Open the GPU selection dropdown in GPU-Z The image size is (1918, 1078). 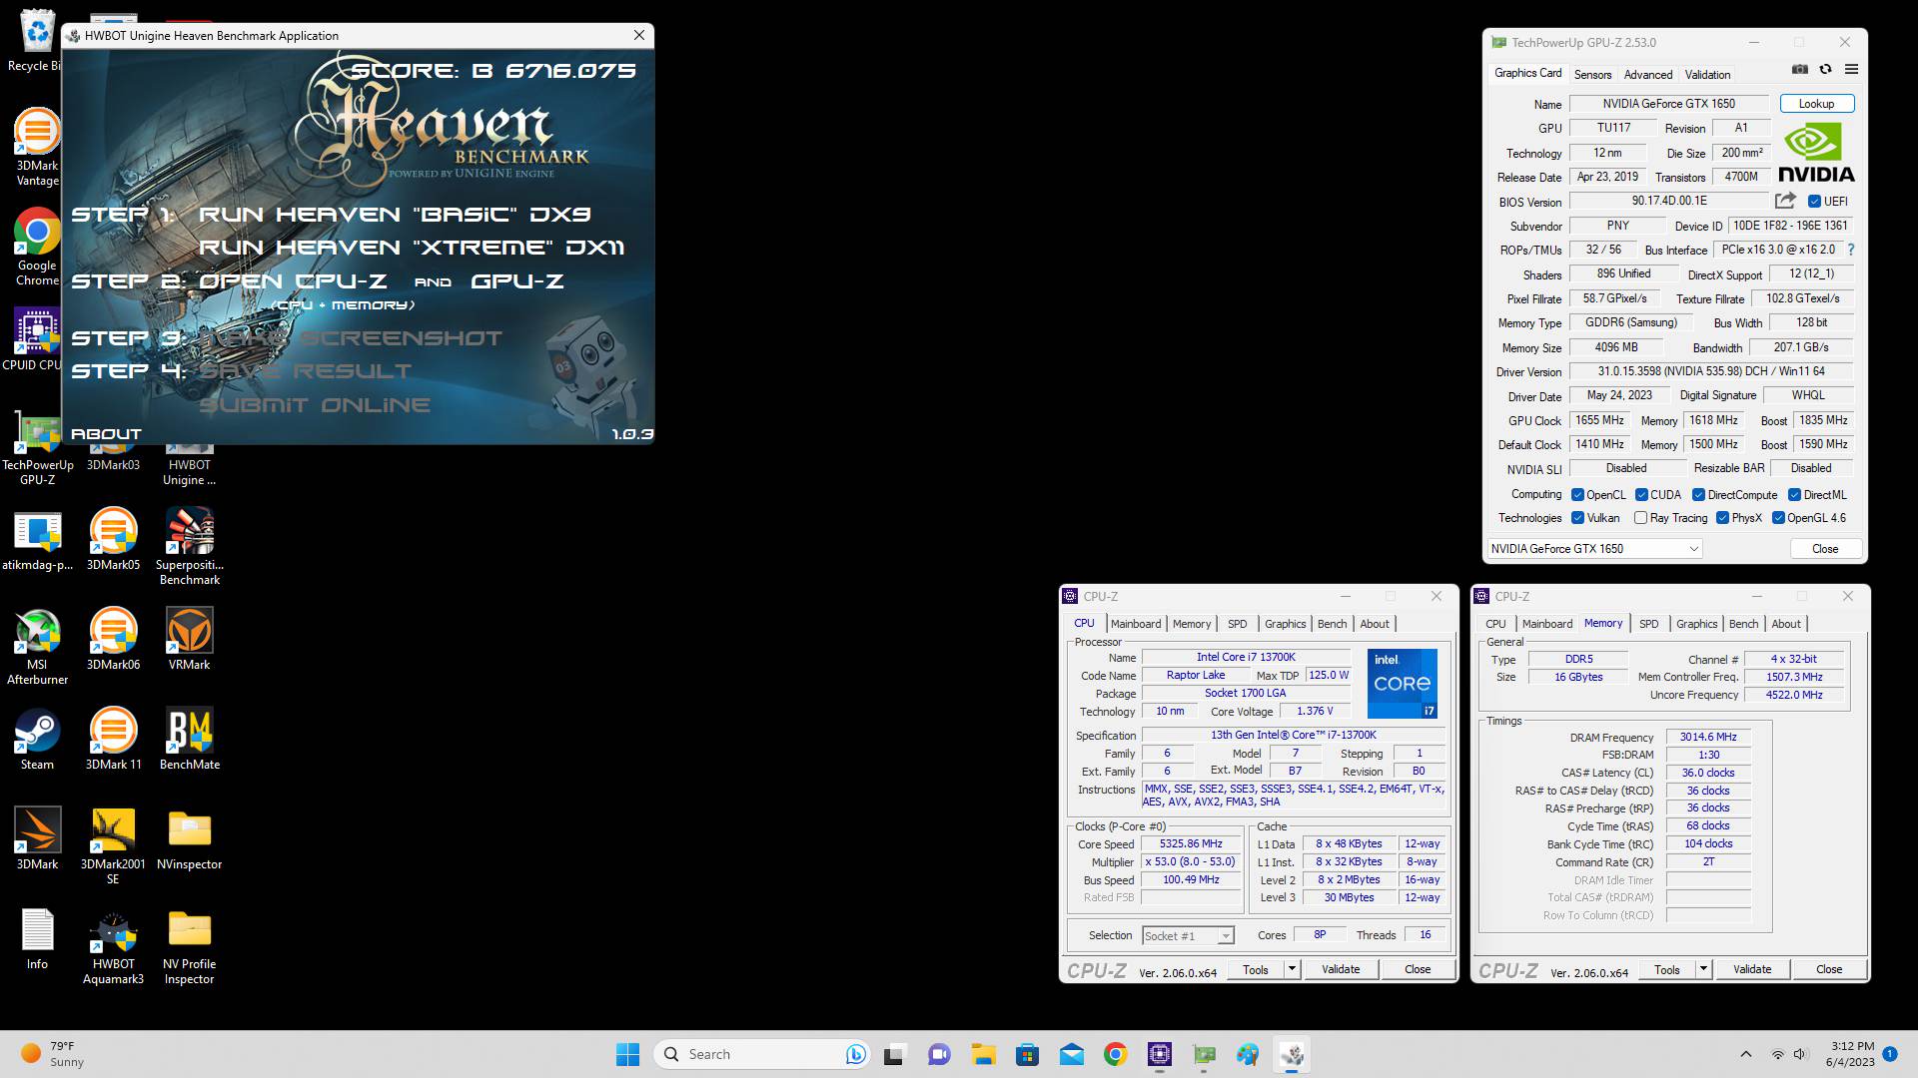[x=1594, y=549]
